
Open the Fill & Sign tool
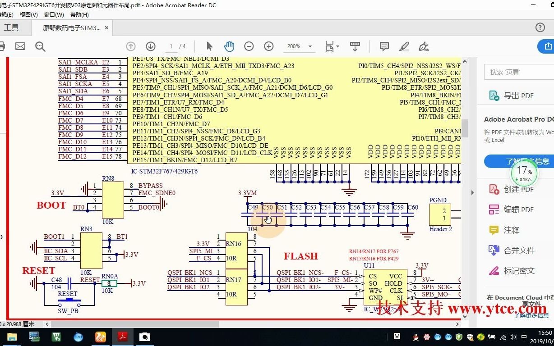423,46
